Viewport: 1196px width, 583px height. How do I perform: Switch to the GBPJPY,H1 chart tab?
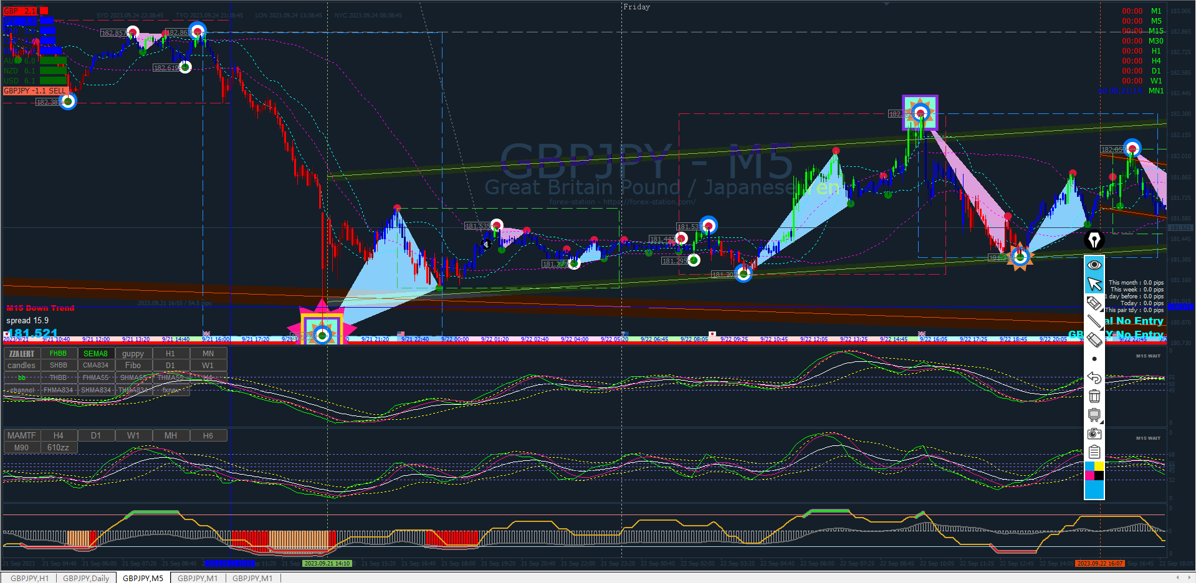[29, 578]
